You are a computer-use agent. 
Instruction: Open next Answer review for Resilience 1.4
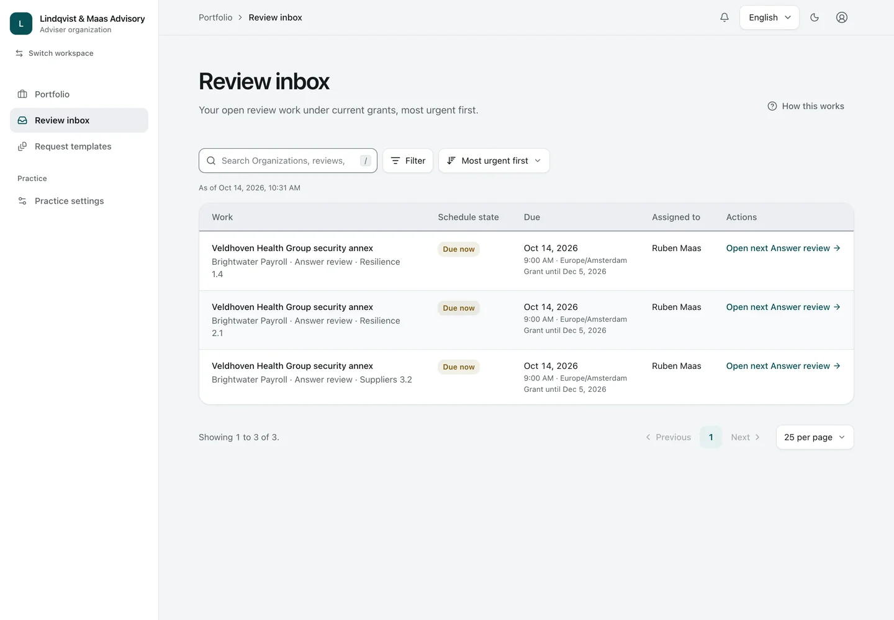(x=783, y=248)
